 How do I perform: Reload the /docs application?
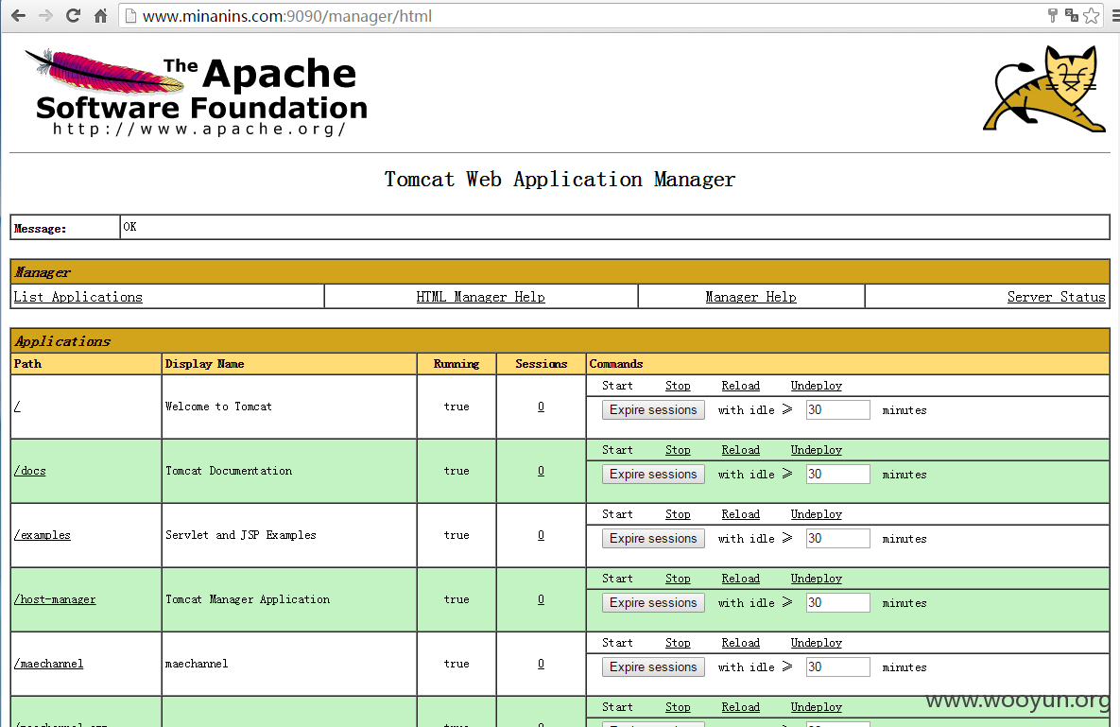[741, 450]
